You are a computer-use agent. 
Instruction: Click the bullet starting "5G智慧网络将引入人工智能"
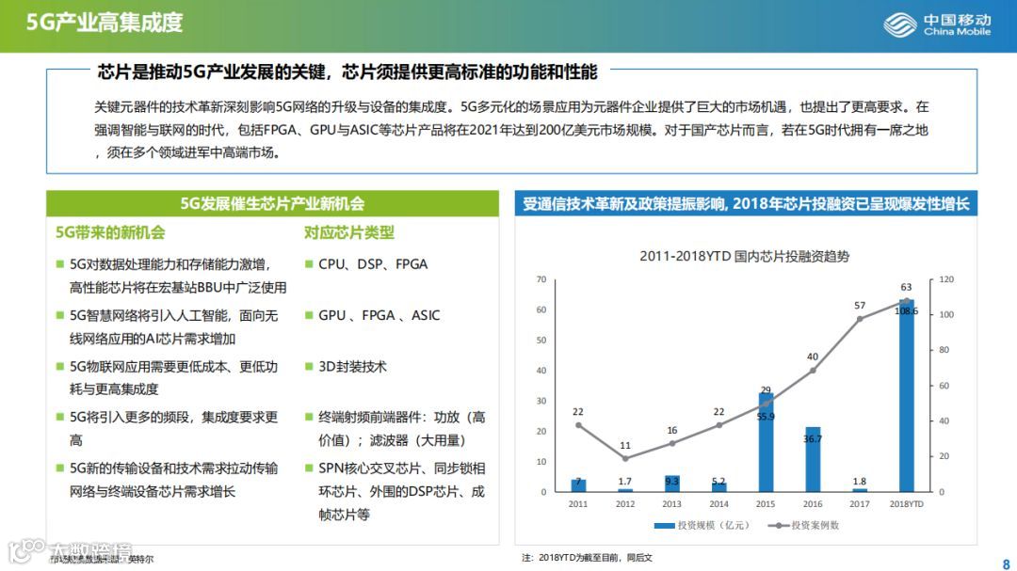coord(174,327)
